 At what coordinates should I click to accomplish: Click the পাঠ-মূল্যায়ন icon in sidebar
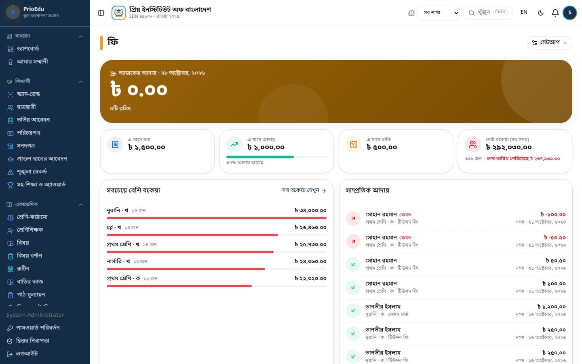[11, 295]
